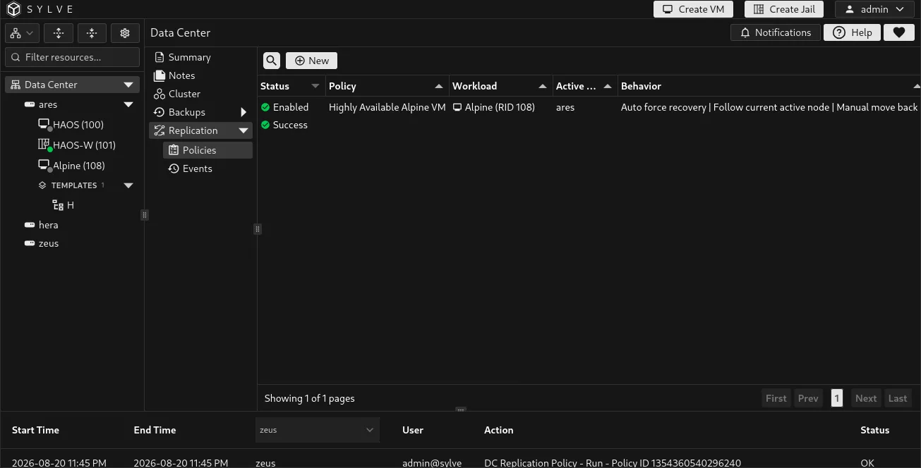Click the Events history icon
The image size is (921, 468).
[174, 168]
